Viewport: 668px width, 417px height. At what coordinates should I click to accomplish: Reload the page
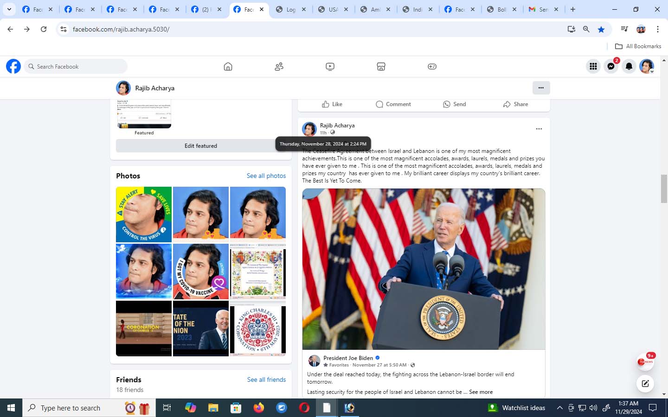pos(44,29)
